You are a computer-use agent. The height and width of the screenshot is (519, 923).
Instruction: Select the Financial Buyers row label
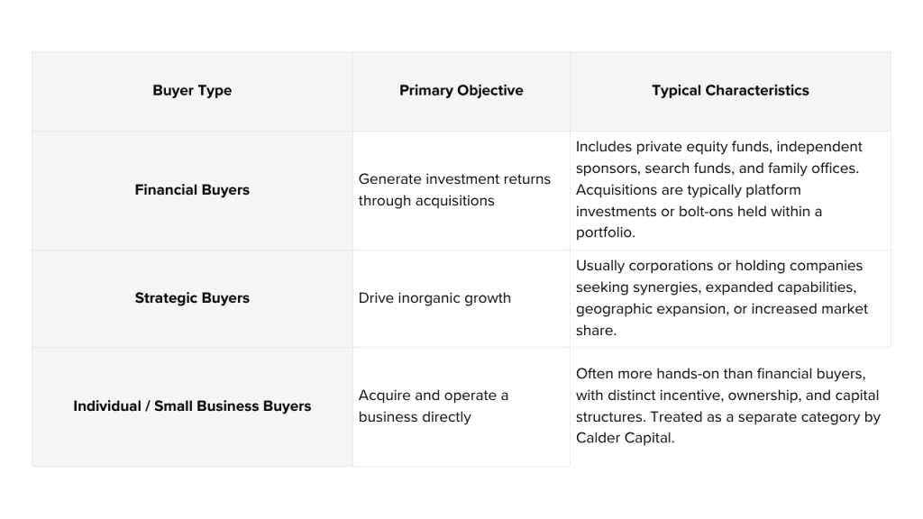tap(192, 190)
